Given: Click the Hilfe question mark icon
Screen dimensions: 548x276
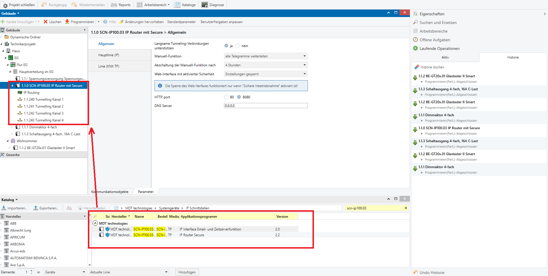Looking at the screenshot, I should coord(105,22).
